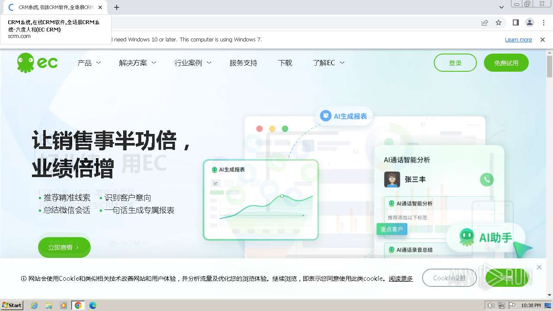Click the AI通话智能分析 heading
This screenshot has height=311, width=553.
coord(407,160)
